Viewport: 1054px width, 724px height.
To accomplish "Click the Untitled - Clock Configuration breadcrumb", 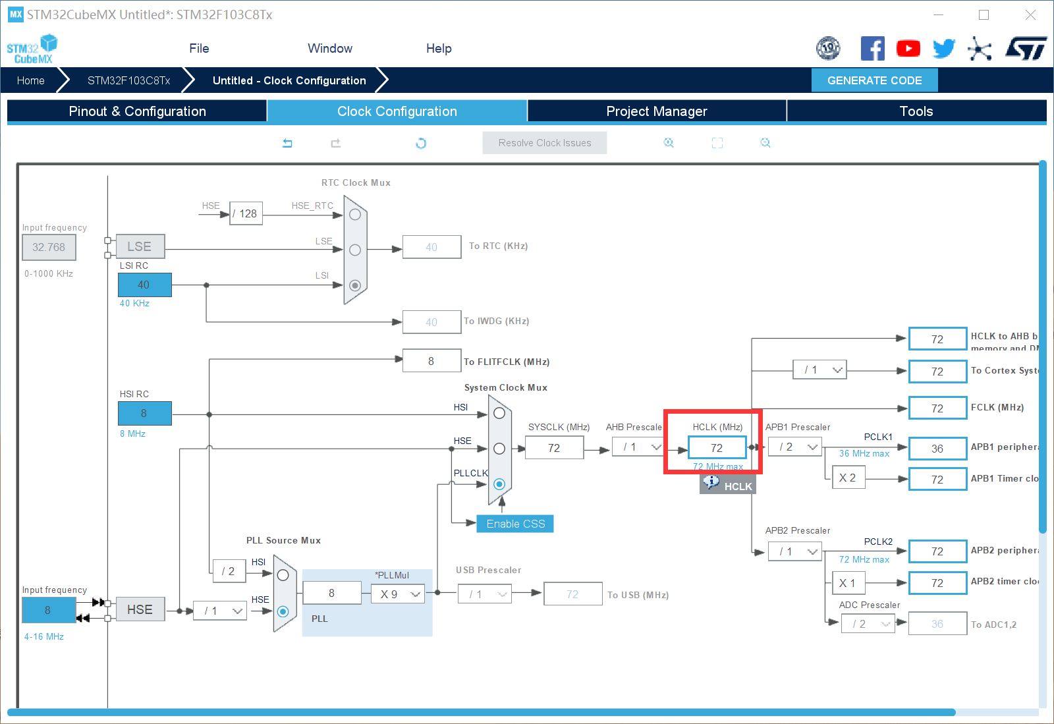I will (289, 80).
